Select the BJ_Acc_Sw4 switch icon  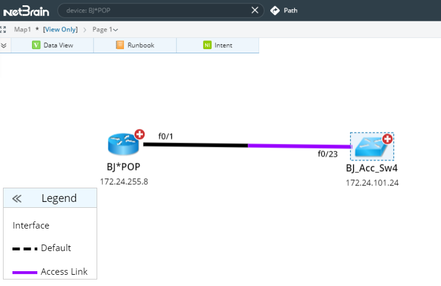[x=369, y=147]
